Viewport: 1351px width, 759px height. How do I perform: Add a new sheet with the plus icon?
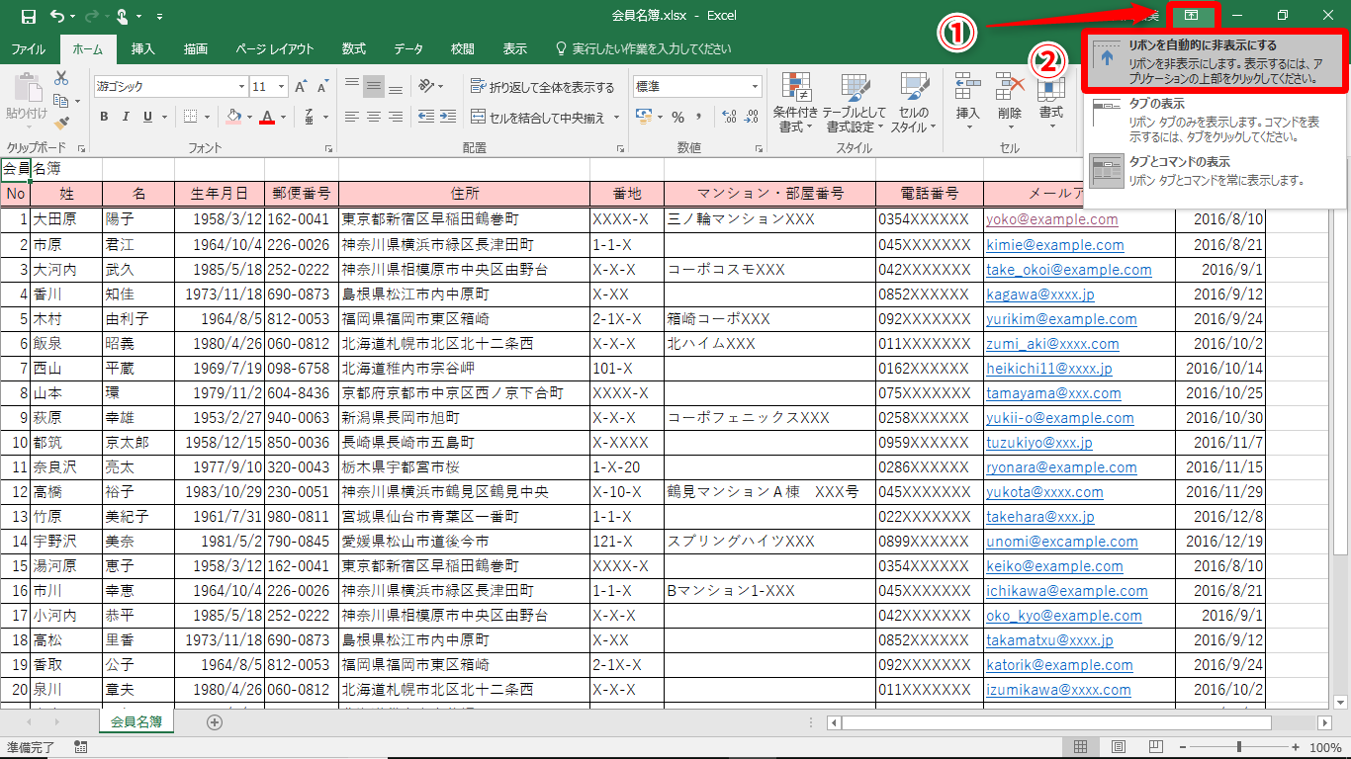[x=215, y=722]
